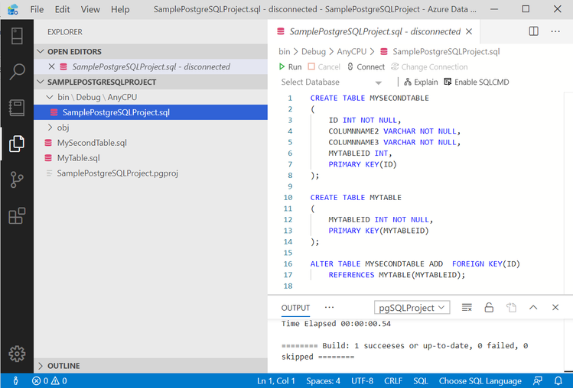The height and width of the screenshot is (388, 573).
Task: Click 'bin' breadcrumb segment
Action: 285,51
